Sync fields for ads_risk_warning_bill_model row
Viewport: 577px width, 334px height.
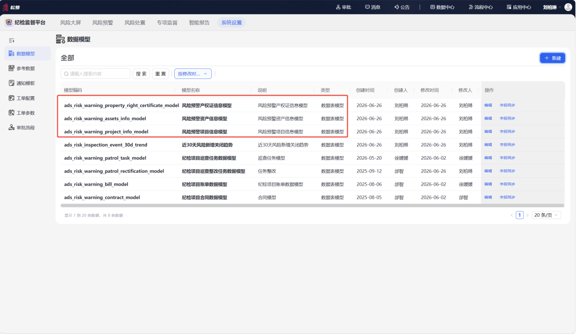[507, 184]
